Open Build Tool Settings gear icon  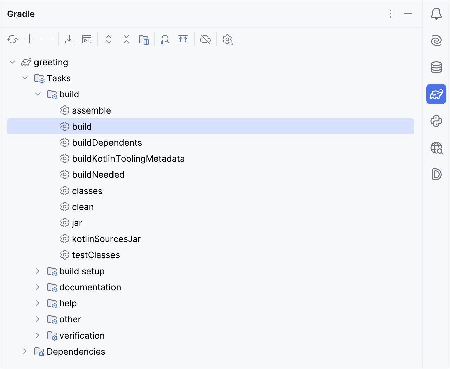228,40
